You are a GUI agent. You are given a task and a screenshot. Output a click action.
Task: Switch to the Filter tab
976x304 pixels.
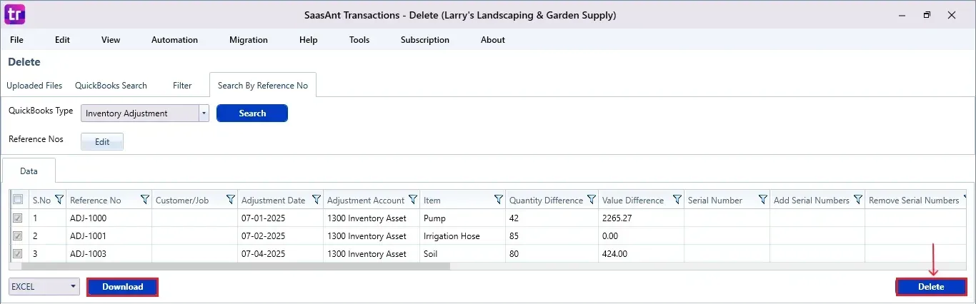click(x=182, y=86)
